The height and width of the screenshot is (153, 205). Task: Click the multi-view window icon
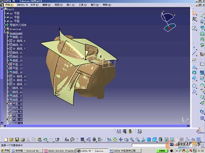click(149, 139)
